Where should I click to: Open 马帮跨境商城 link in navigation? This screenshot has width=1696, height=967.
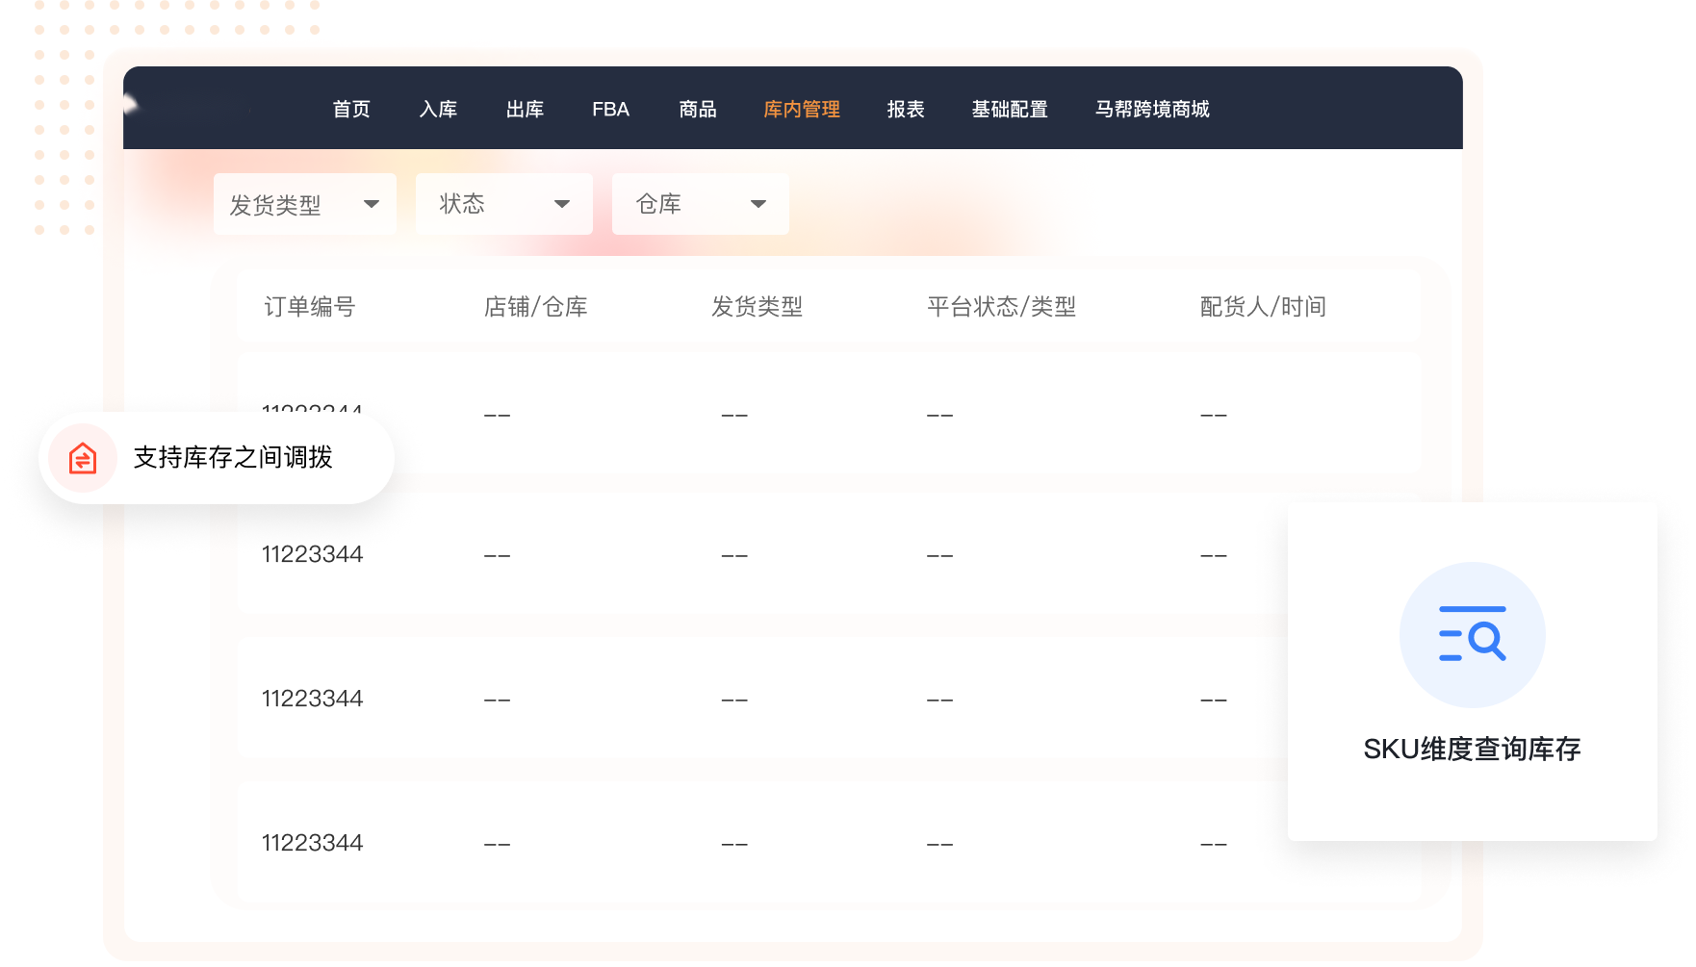pyautogui.click(x=1151, y=110)
